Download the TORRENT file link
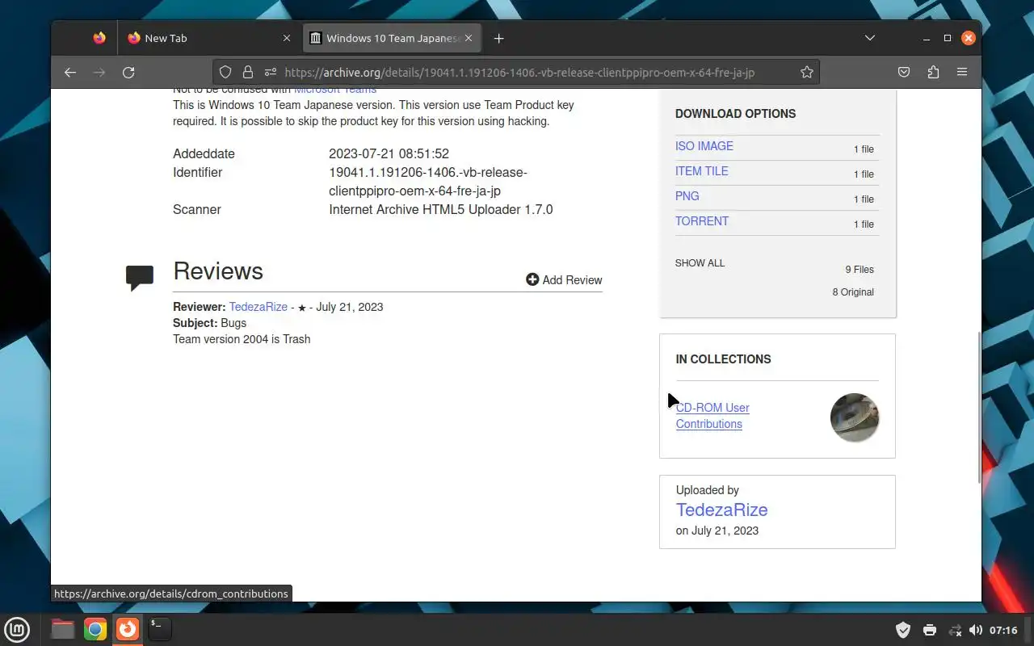Viewport: 1034px width, 646px height. tap(702, 221)
